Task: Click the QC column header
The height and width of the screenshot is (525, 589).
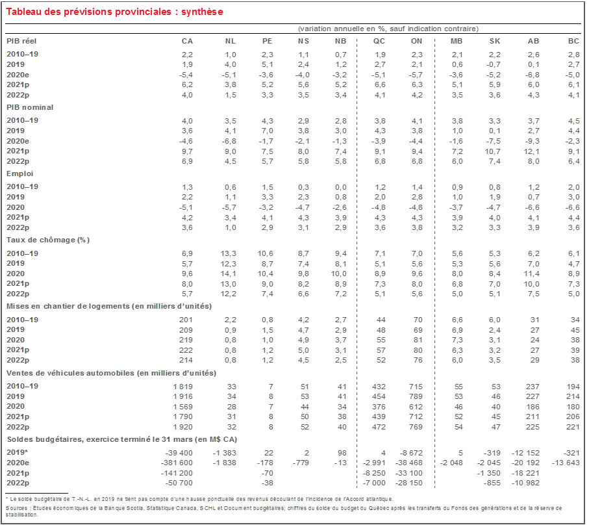Action: coord(380,42)
